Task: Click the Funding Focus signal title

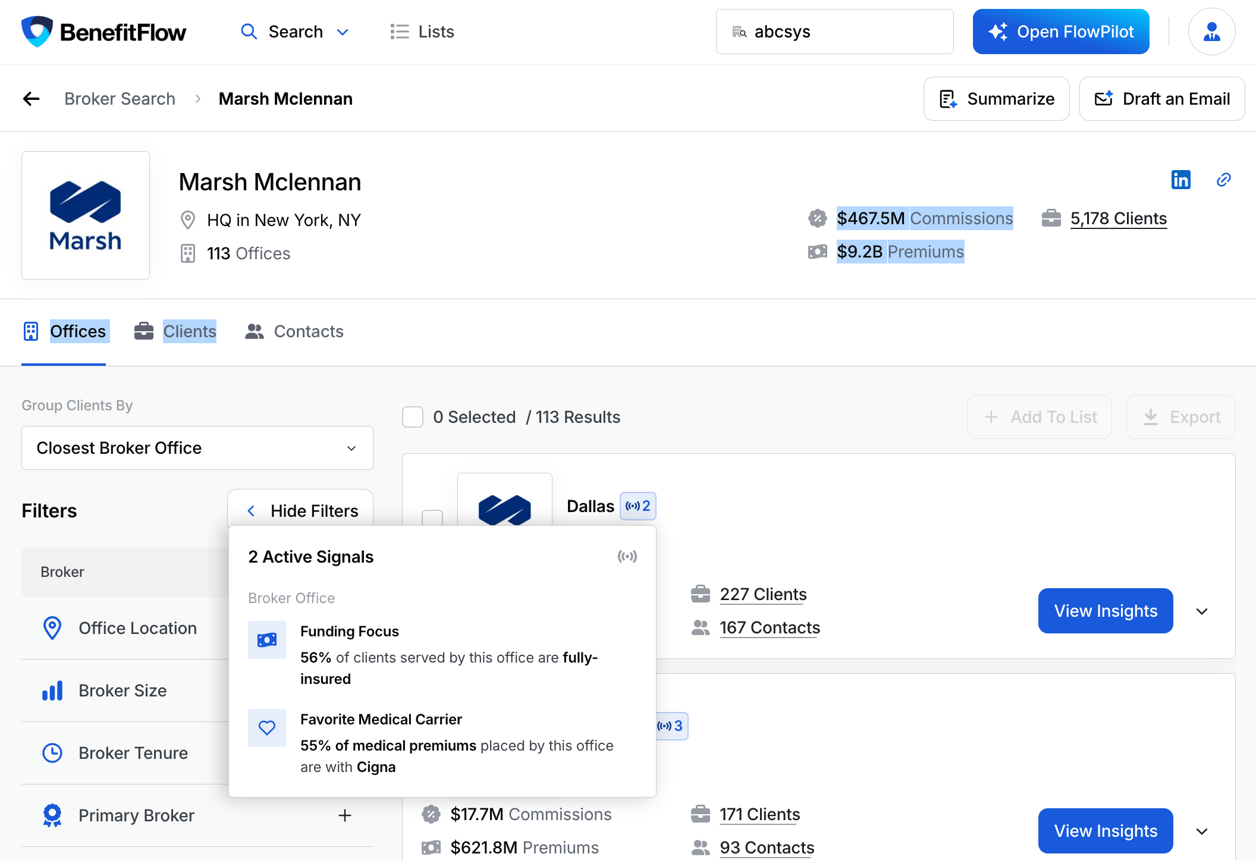Action: click(349, 631)
